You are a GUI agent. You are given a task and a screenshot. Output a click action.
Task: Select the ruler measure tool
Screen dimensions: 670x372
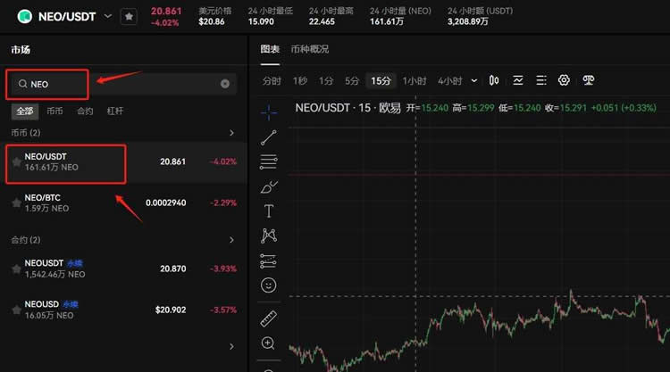(268, 318)
